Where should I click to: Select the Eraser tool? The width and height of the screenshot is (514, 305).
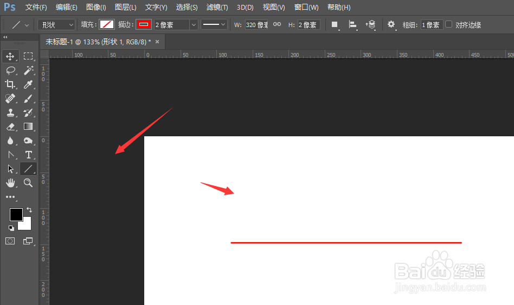click(x=10, y=127)
